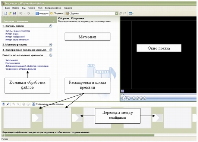The image size is (198, 142).
Task: Stop the preview playback
Action: [x=129, y=98]
